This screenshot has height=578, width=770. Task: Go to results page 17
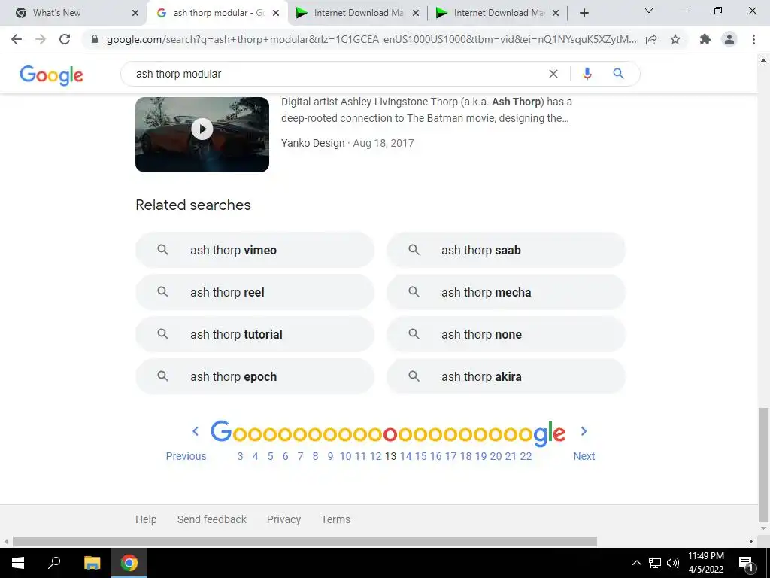[451, 456]
